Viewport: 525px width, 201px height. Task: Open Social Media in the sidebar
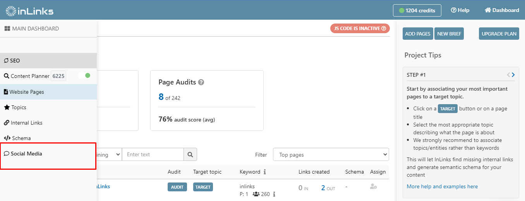[48, 154]
